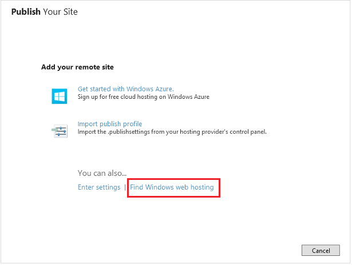This screenshot has height=265, width=352.
Task: Click the bold word Publish in the title
Action: 26,11
